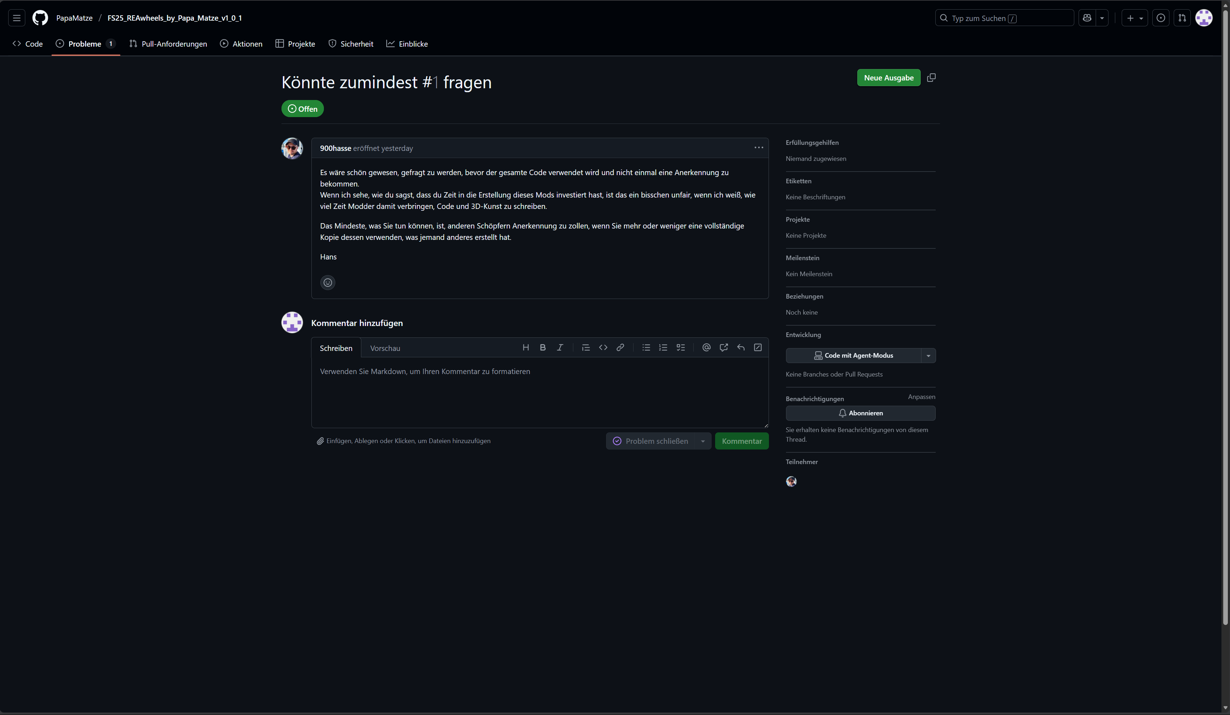Open the comment options three-dot menu
Viewport: 1230px width, 715px height.
(x=759, y=148)
